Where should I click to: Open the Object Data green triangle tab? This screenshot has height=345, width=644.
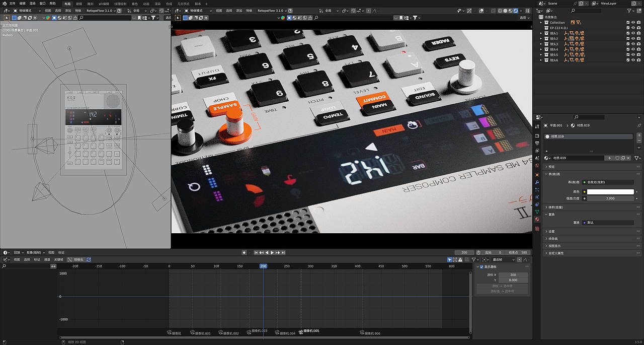pyautogui.click(x=537, y=212)
